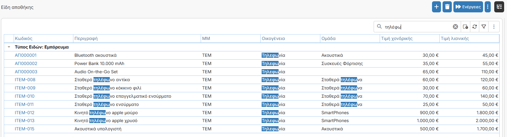Image resolution: width=507 pixels, height=137 pixels.
Task: Click retail price 45,00 €
Action: coord(490,55)
